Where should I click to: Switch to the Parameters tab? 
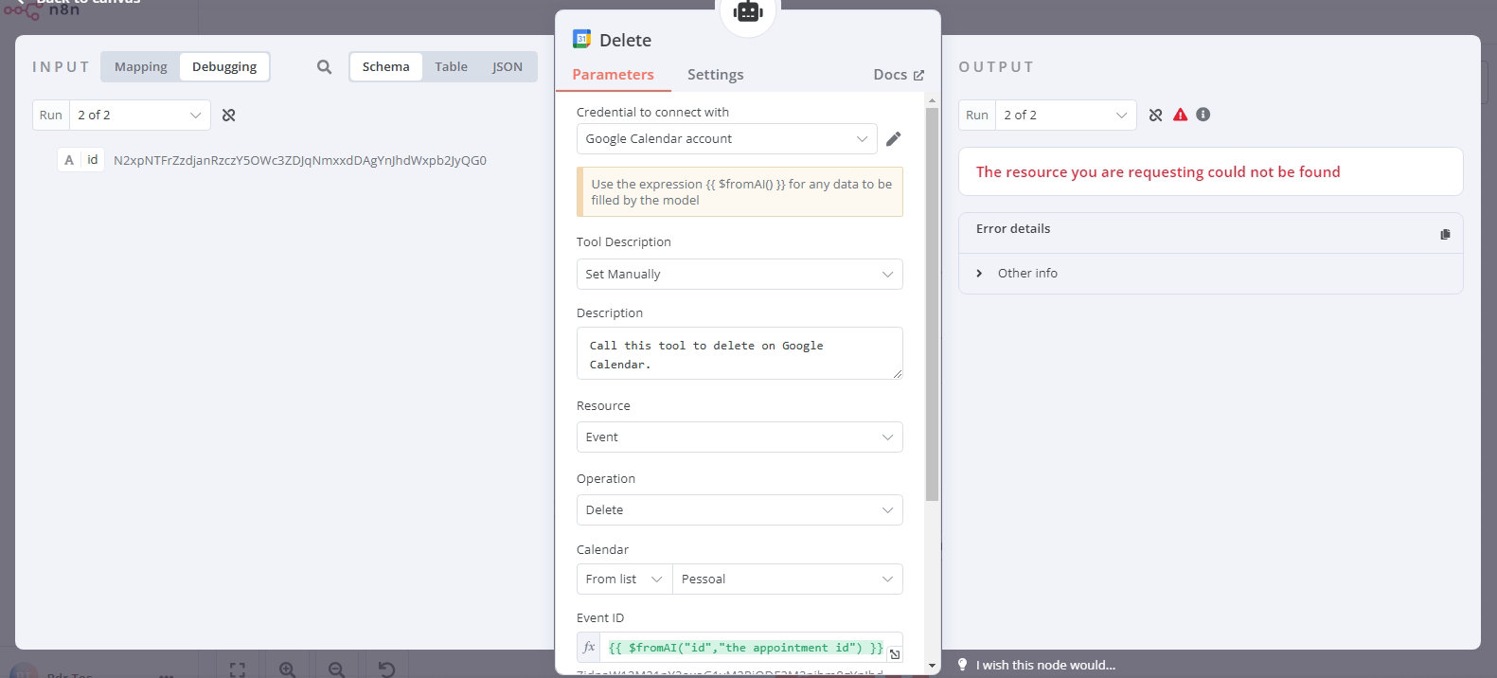coord(613,75)
